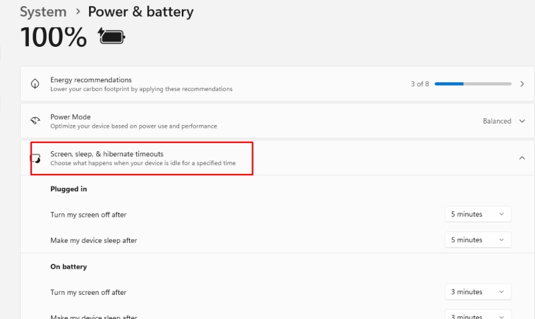Open the On battery device sleep dropdown

tap(478, 314)
